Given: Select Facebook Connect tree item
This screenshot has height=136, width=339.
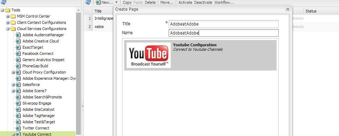Looking at the screenshot, I should click(38, 54).
